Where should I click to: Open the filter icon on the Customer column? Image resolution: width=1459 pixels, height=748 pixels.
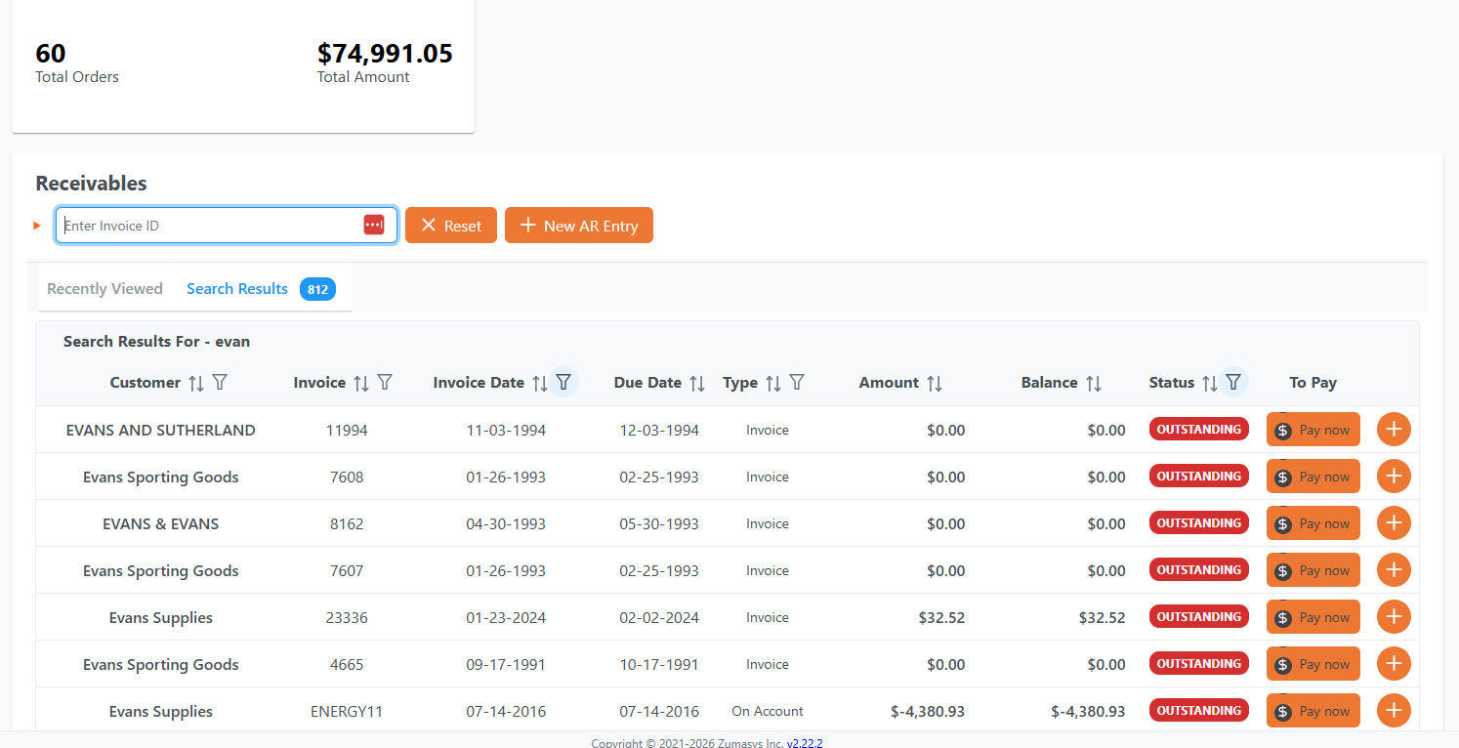click(x=221, y=382)
